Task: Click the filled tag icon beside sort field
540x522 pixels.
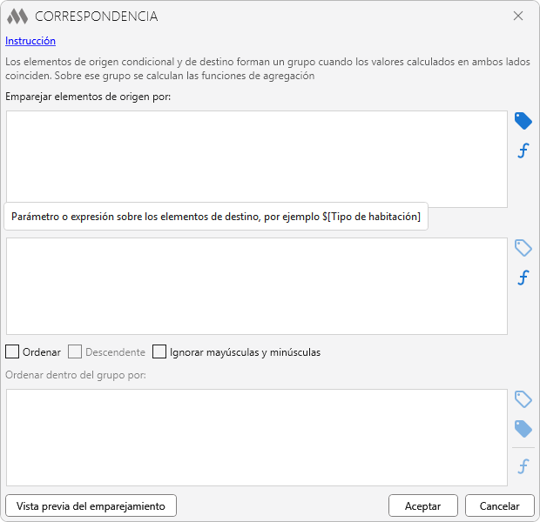Action: coord(523,429)
